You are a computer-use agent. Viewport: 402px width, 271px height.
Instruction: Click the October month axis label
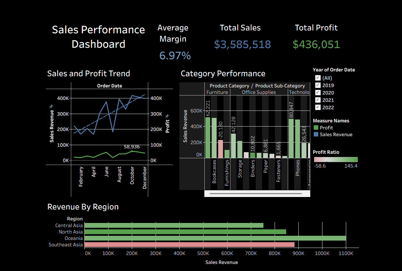[132, 175]
